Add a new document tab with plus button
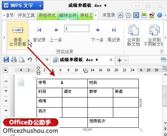This screenshot has height=136, width=167. (x=119, y=60)
